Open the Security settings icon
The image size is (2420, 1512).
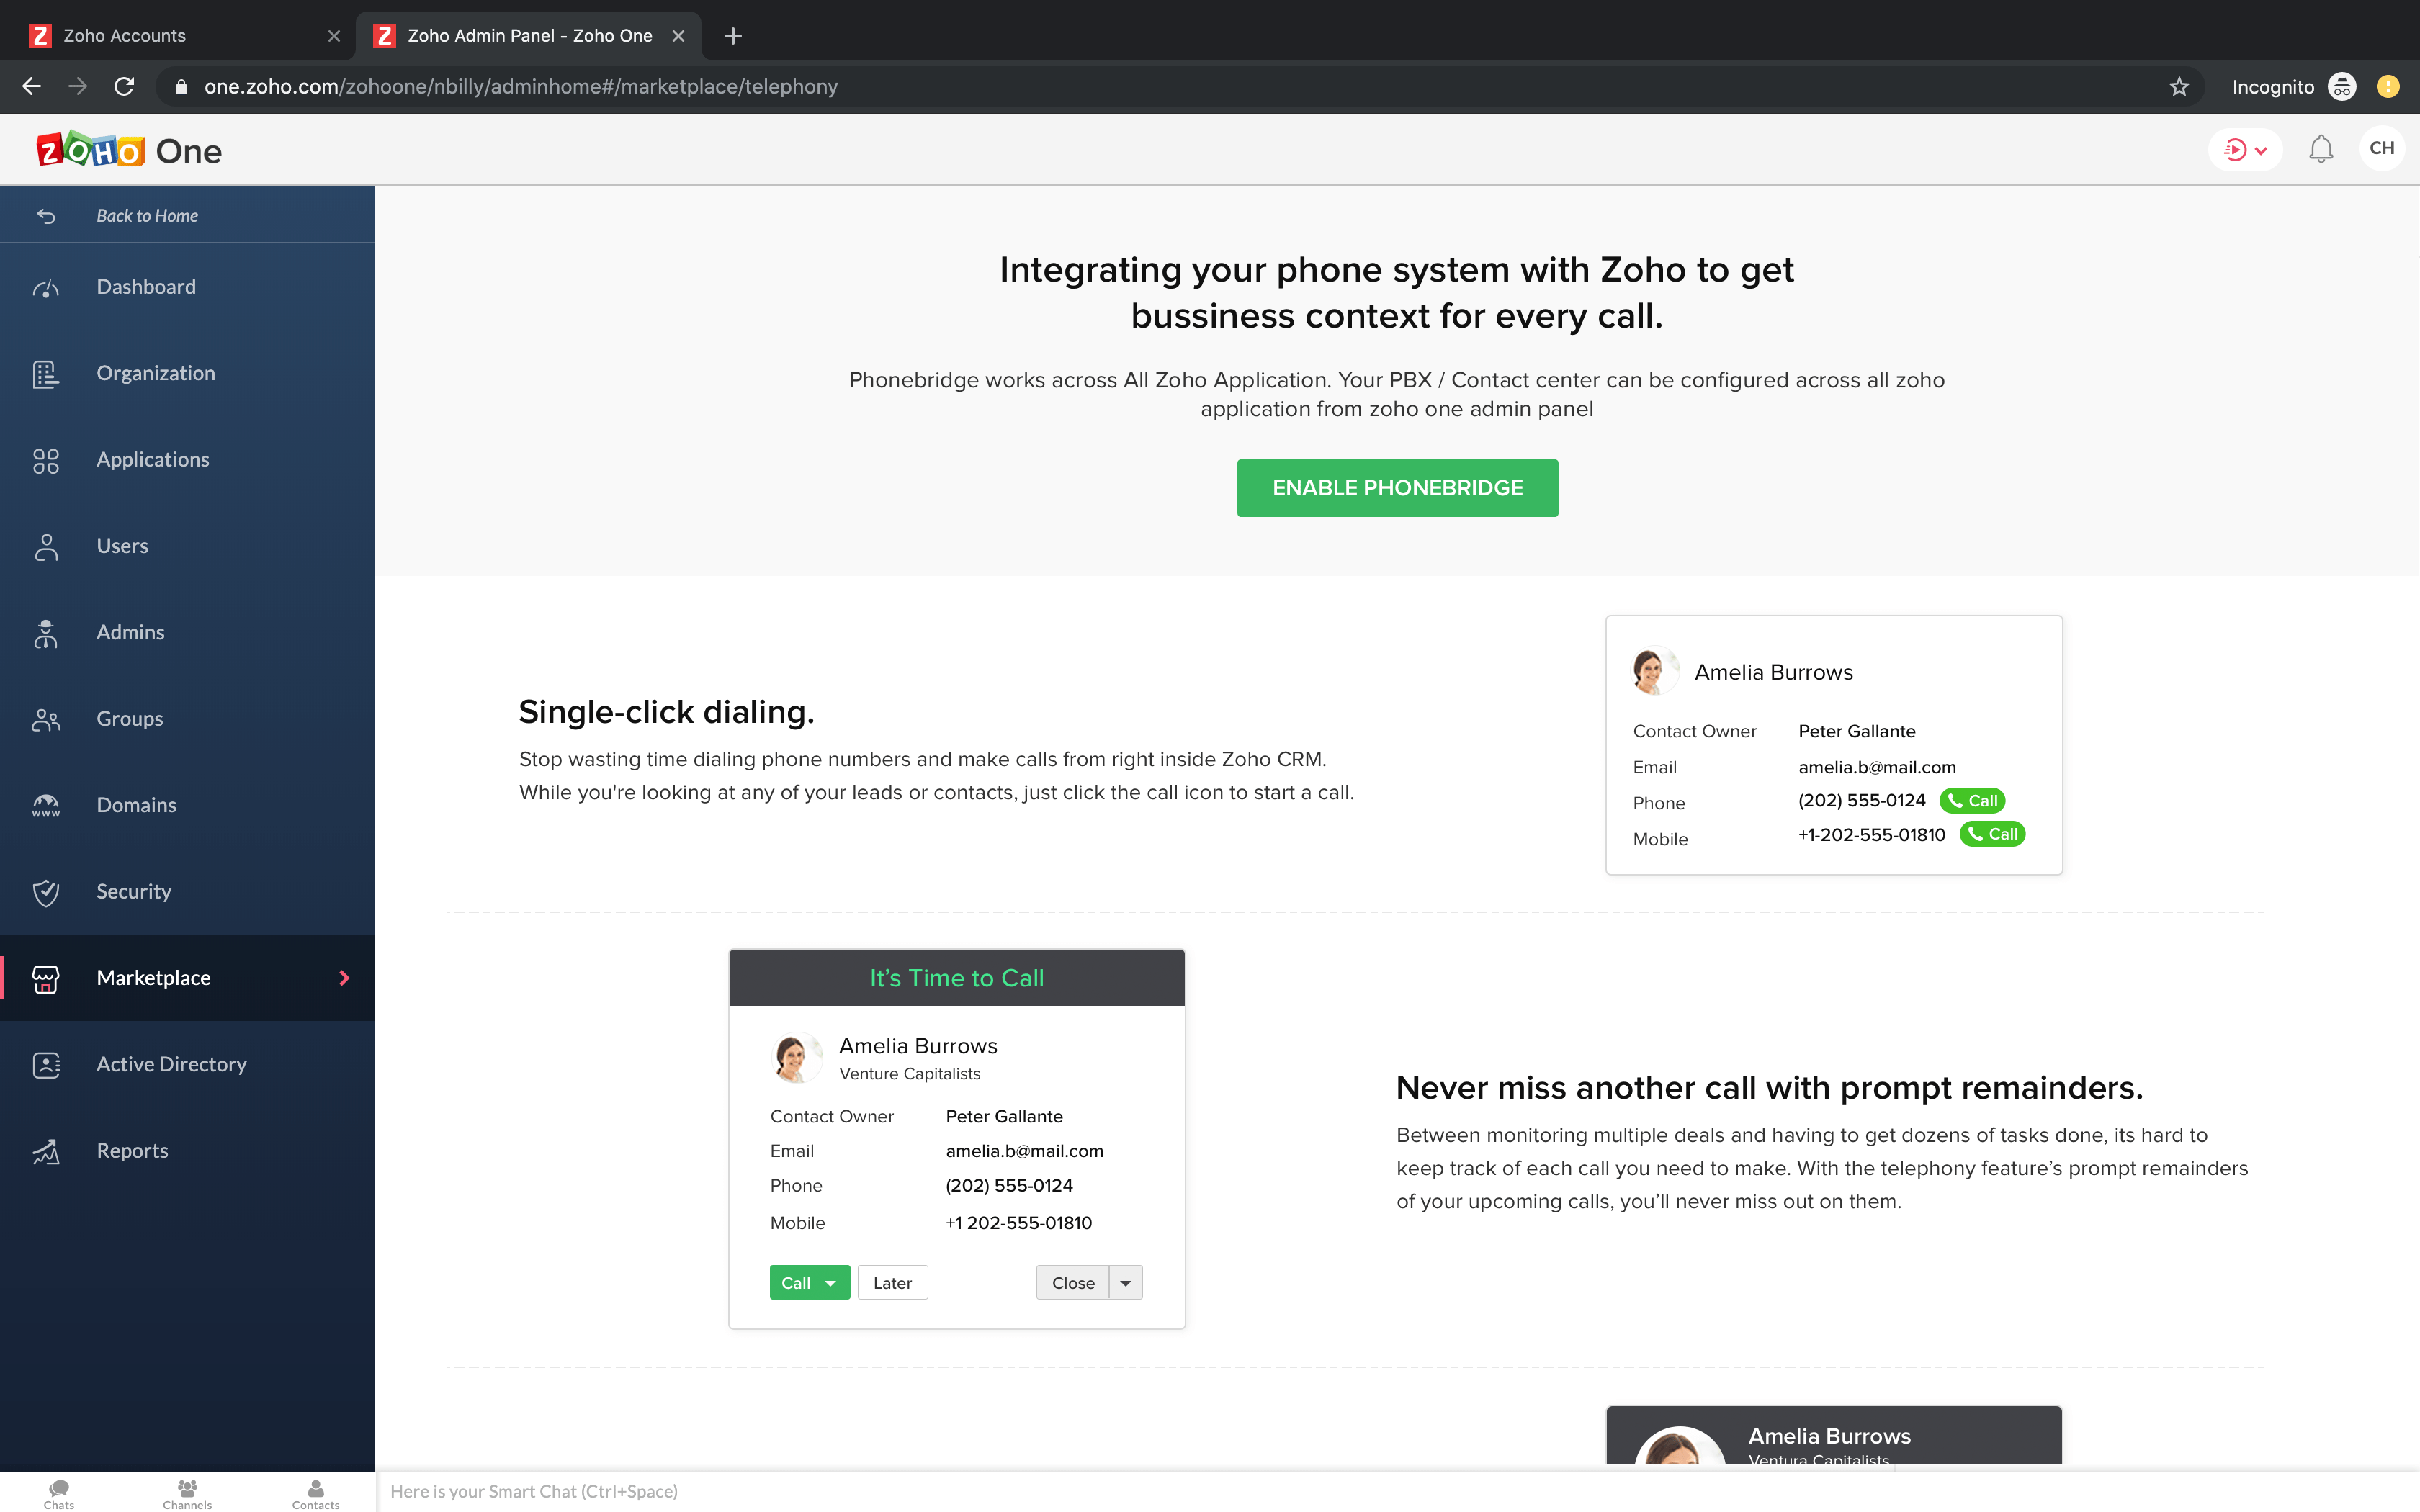point(46,891)
